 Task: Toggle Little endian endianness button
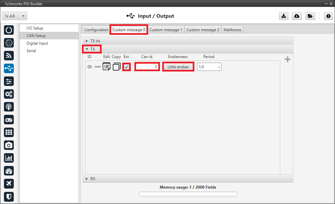[x=178, y=67]
